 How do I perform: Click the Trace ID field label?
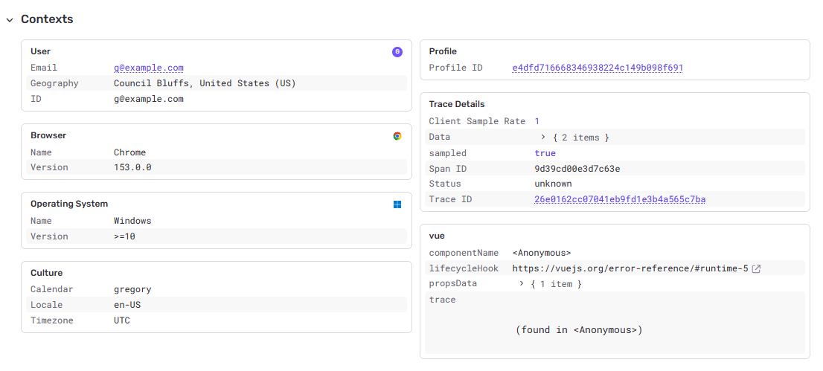click(x=450, y=199)
